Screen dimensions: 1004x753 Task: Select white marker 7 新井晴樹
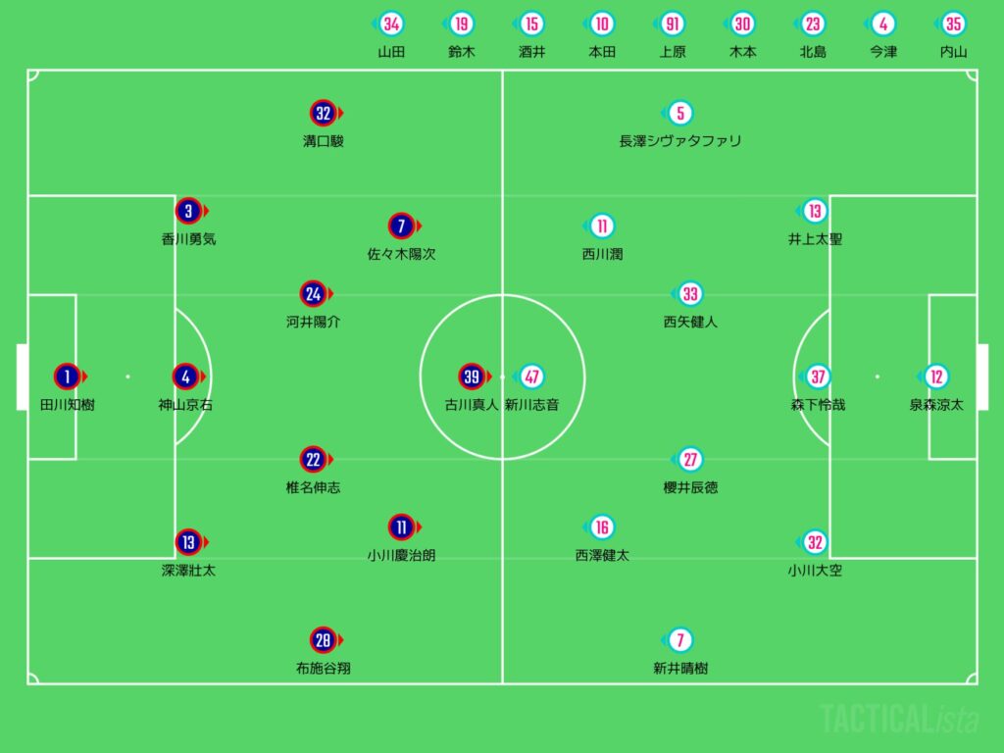680,640
